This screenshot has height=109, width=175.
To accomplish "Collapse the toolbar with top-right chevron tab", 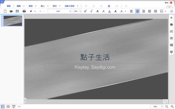I will (169, 7).
